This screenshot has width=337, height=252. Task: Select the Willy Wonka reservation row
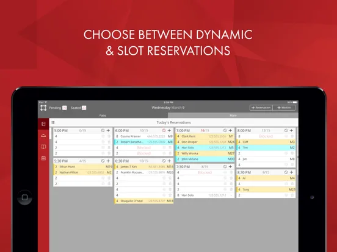[x=205, y=153]
